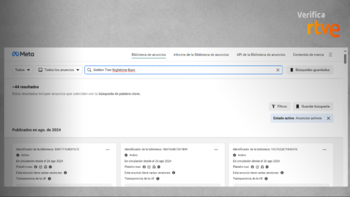Click the magnifier icon in the search box

tap(89, 70)
